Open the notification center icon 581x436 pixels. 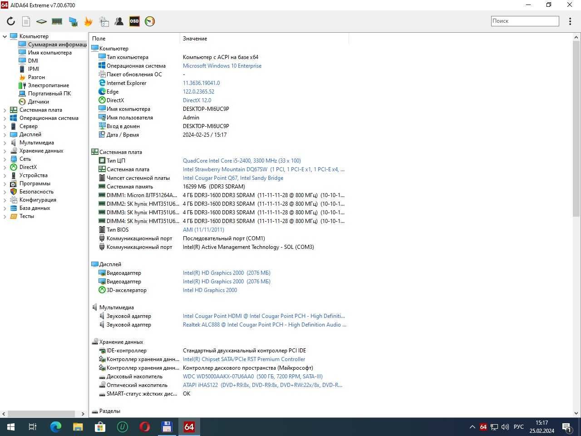tap(567, 427)
